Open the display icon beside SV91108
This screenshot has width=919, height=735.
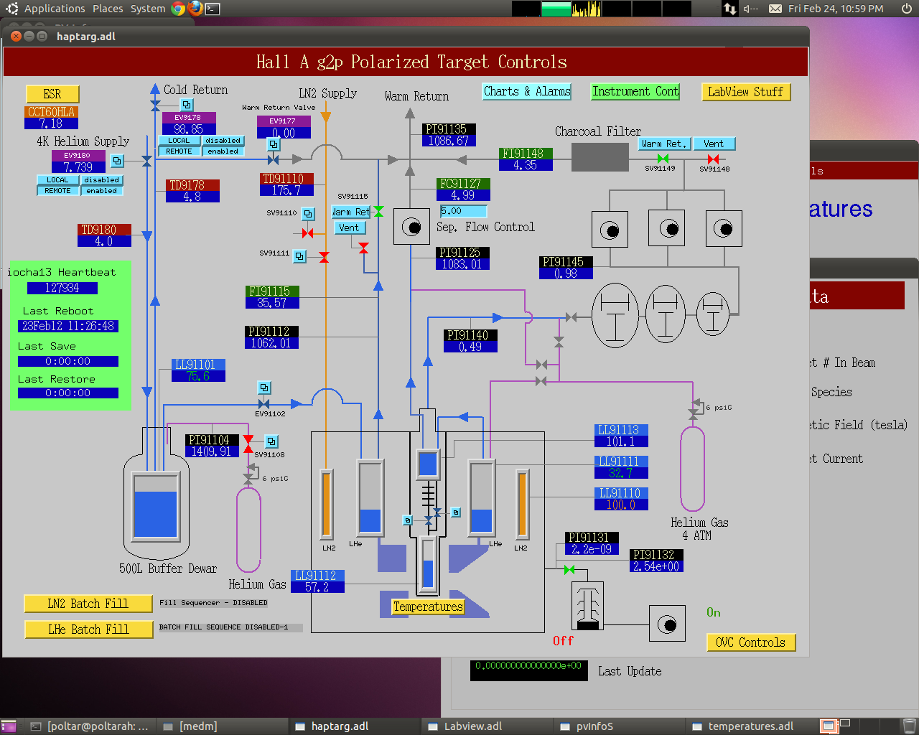click(271, 441)
